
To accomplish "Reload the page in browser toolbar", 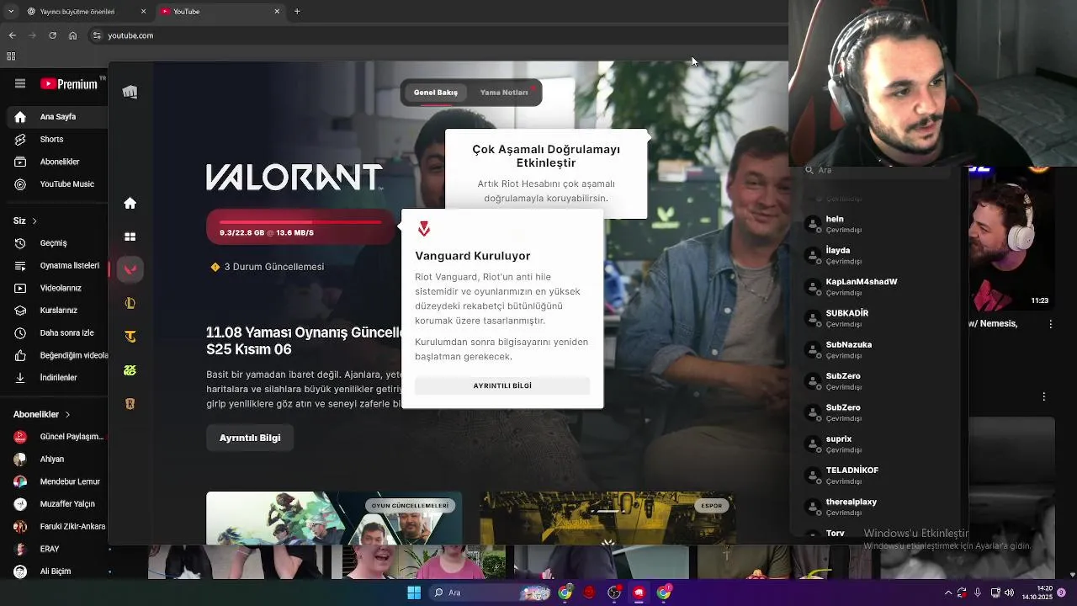I will pos(52,35).
